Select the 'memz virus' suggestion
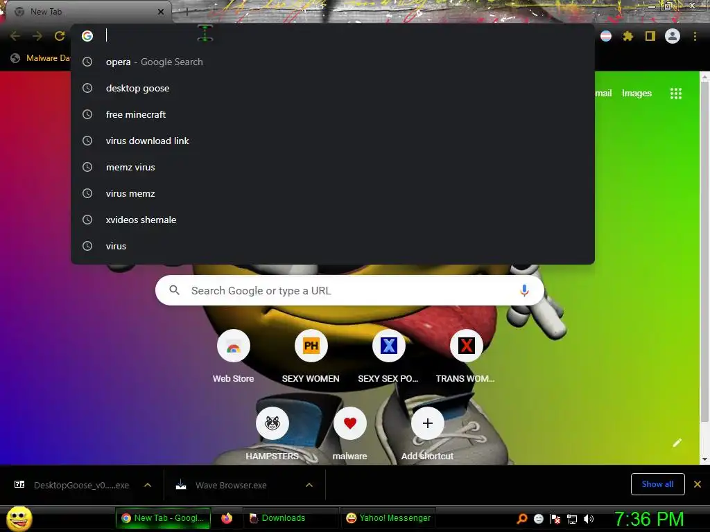 [x=333, y=167]
